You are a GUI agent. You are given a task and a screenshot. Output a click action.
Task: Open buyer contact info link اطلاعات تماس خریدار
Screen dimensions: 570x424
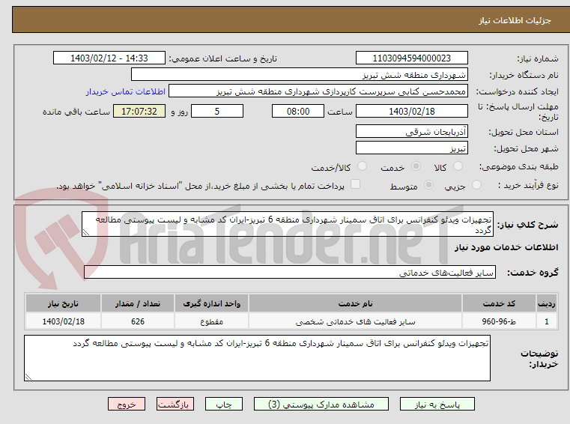coord(126,91)
